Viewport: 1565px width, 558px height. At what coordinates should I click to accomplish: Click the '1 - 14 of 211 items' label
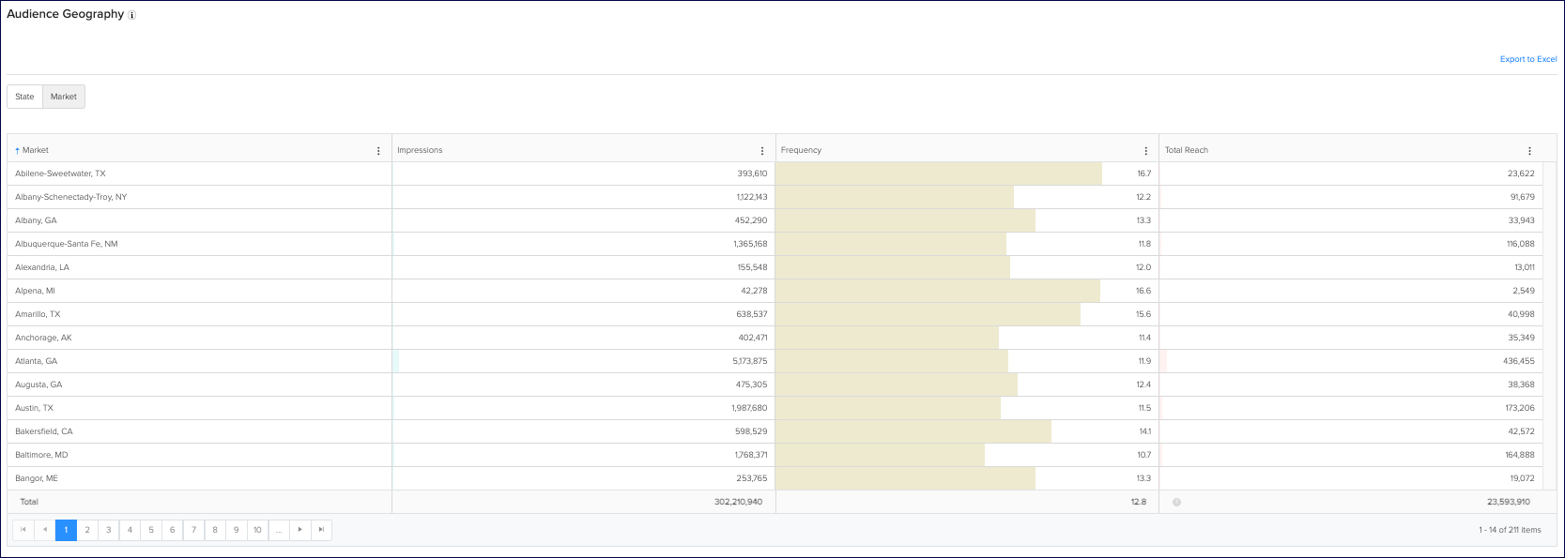click(1510, 530)
